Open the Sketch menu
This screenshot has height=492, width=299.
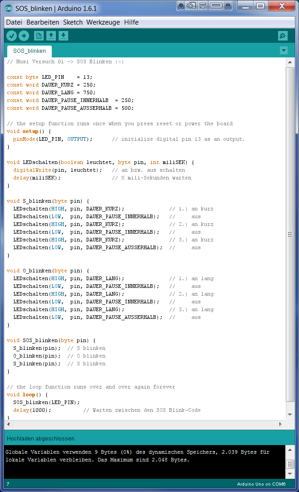73,22
